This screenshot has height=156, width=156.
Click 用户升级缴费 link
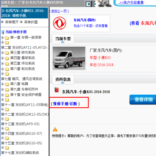(131, 2)
